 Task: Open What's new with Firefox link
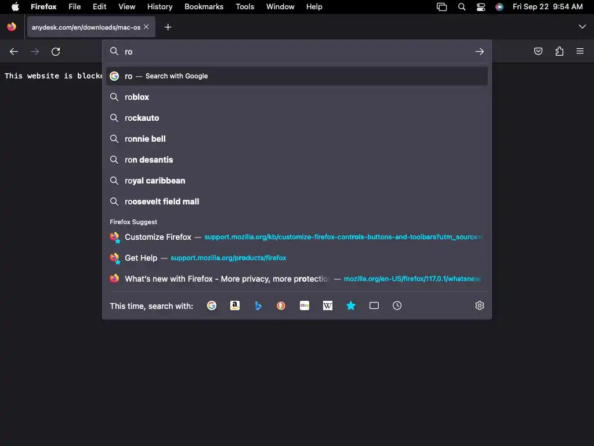(x=297, y=279)
